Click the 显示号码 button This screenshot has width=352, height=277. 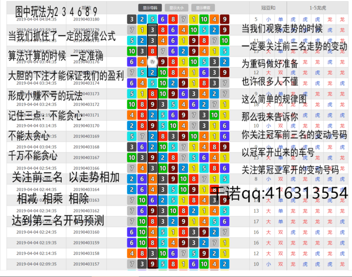click(150, 8)
